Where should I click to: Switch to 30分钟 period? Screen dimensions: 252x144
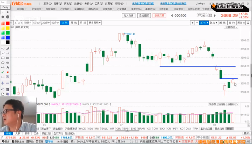(46, 23)
